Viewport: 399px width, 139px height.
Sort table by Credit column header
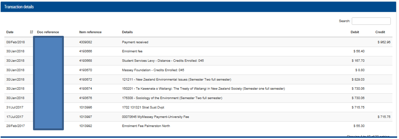tap(380, 32)
